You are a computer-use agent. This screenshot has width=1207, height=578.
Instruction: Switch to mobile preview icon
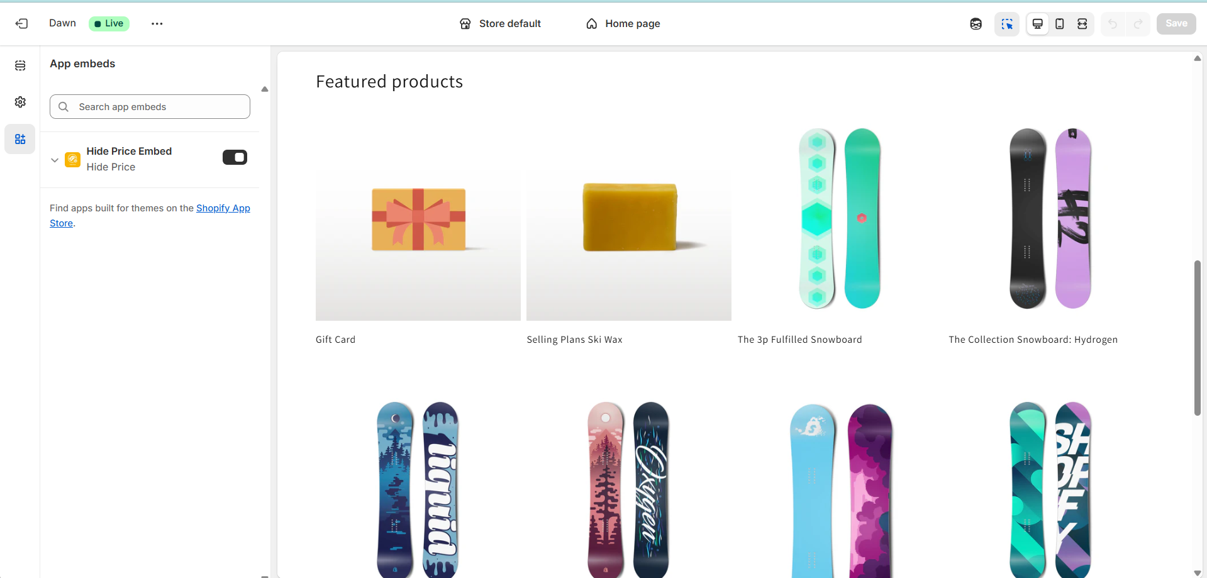[x=1060, y=24]
